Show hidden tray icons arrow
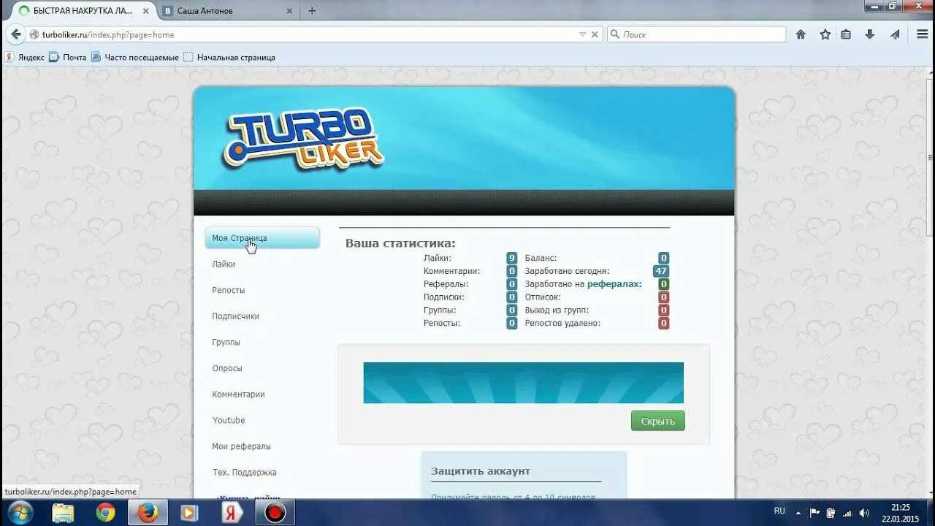 pyautogui.click(x=798, y=512)
